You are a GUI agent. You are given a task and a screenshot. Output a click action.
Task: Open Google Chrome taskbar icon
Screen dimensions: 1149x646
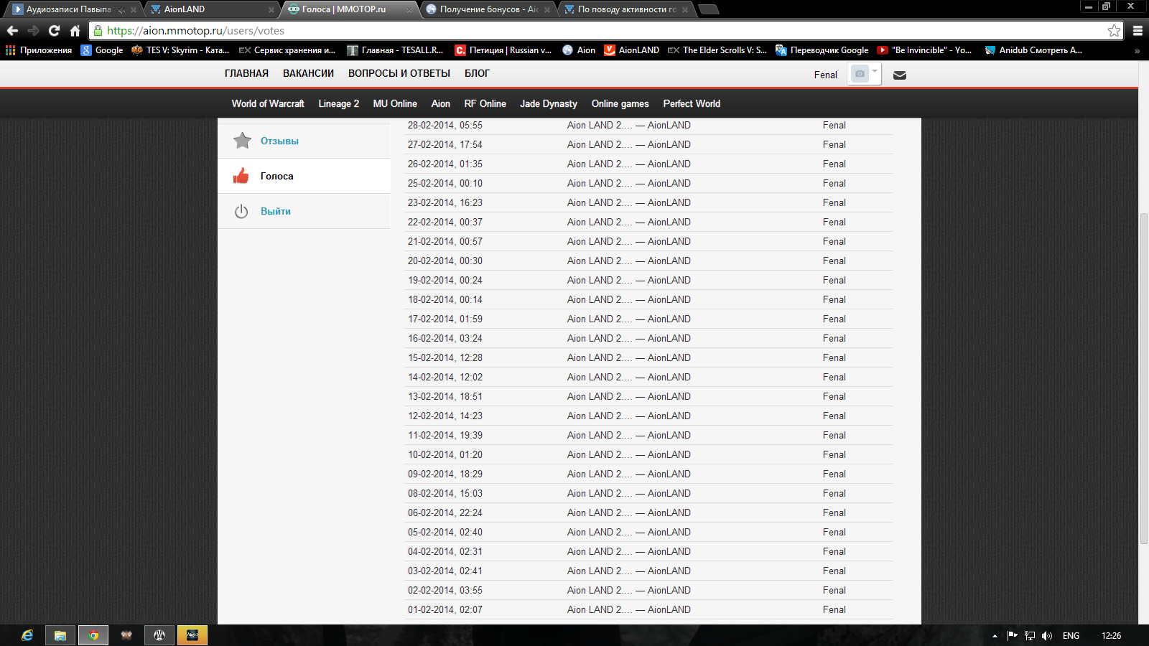[93, 635]
